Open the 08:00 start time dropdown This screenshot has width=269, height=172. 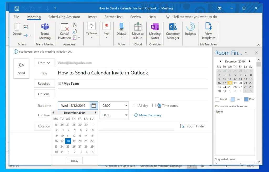tap(126, 105)
